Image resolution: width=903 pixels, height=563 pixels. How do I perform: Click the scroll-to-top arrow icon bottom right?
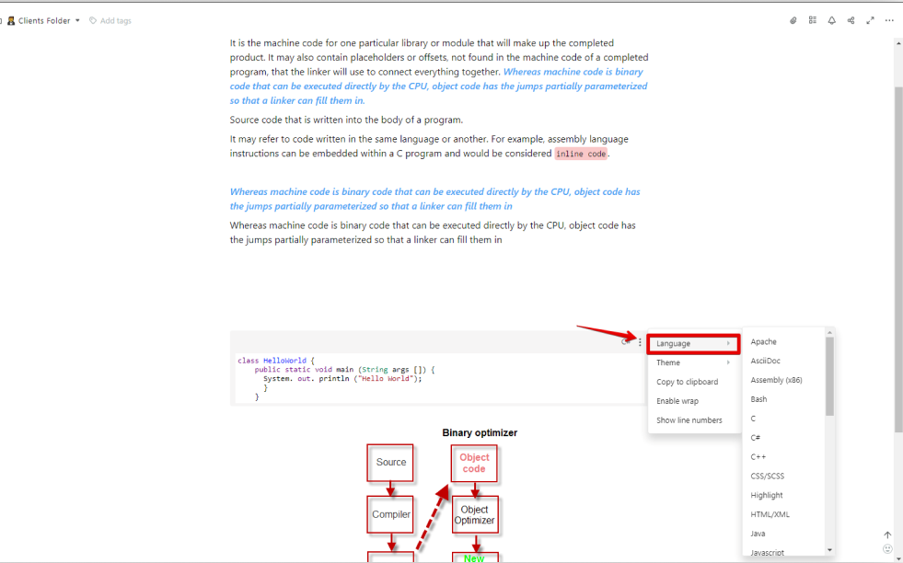(x=887, y=535)
